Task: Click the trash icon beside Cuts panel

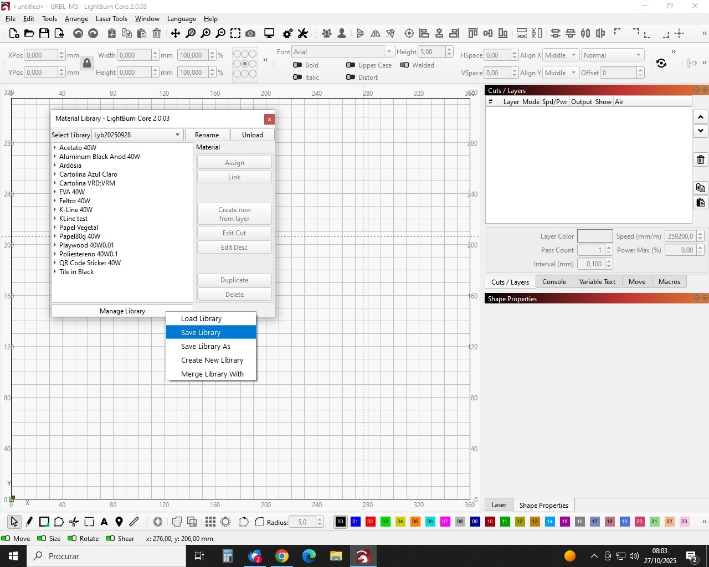Action: (701, 160)
